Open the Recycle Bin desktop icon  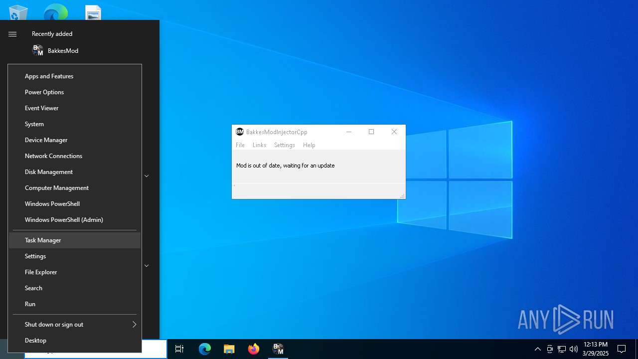[18, 12]
